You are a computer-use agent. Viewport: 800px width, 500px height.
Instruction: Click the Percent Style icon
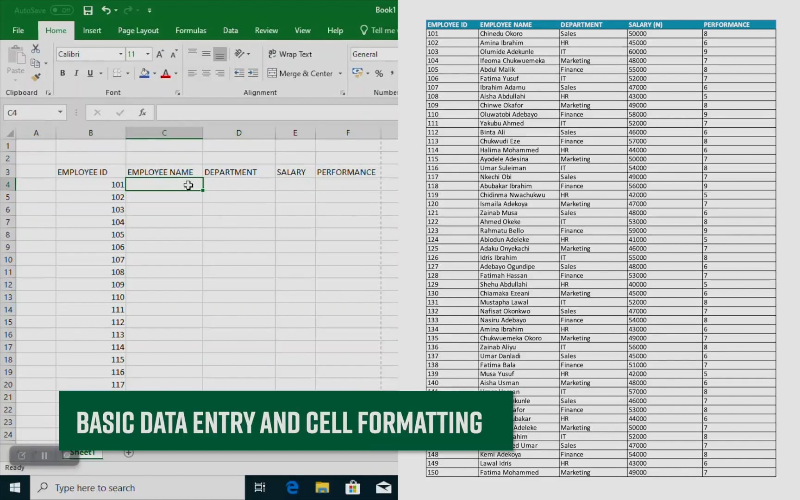coord(379,74)
